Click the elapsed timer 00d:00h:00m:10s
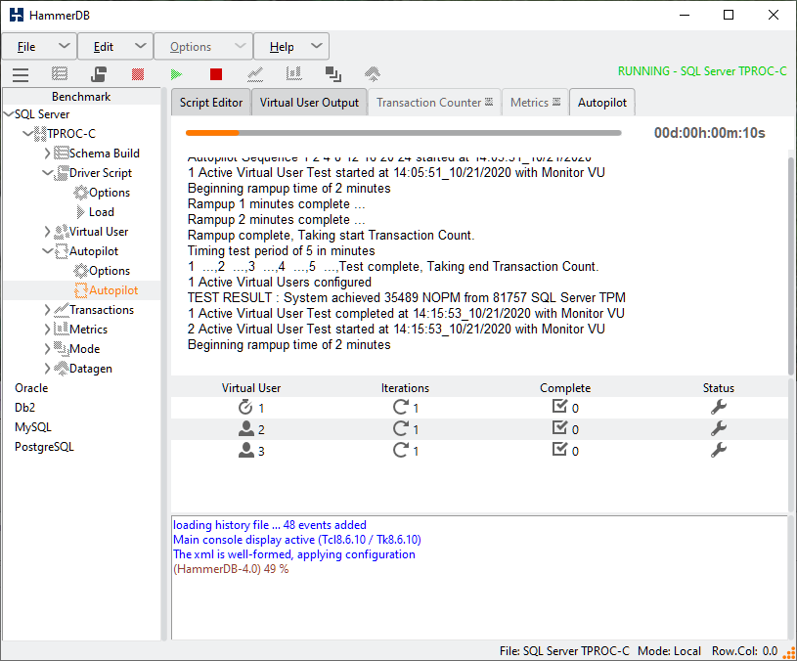797x661 pixels. (x=709, y=133)
